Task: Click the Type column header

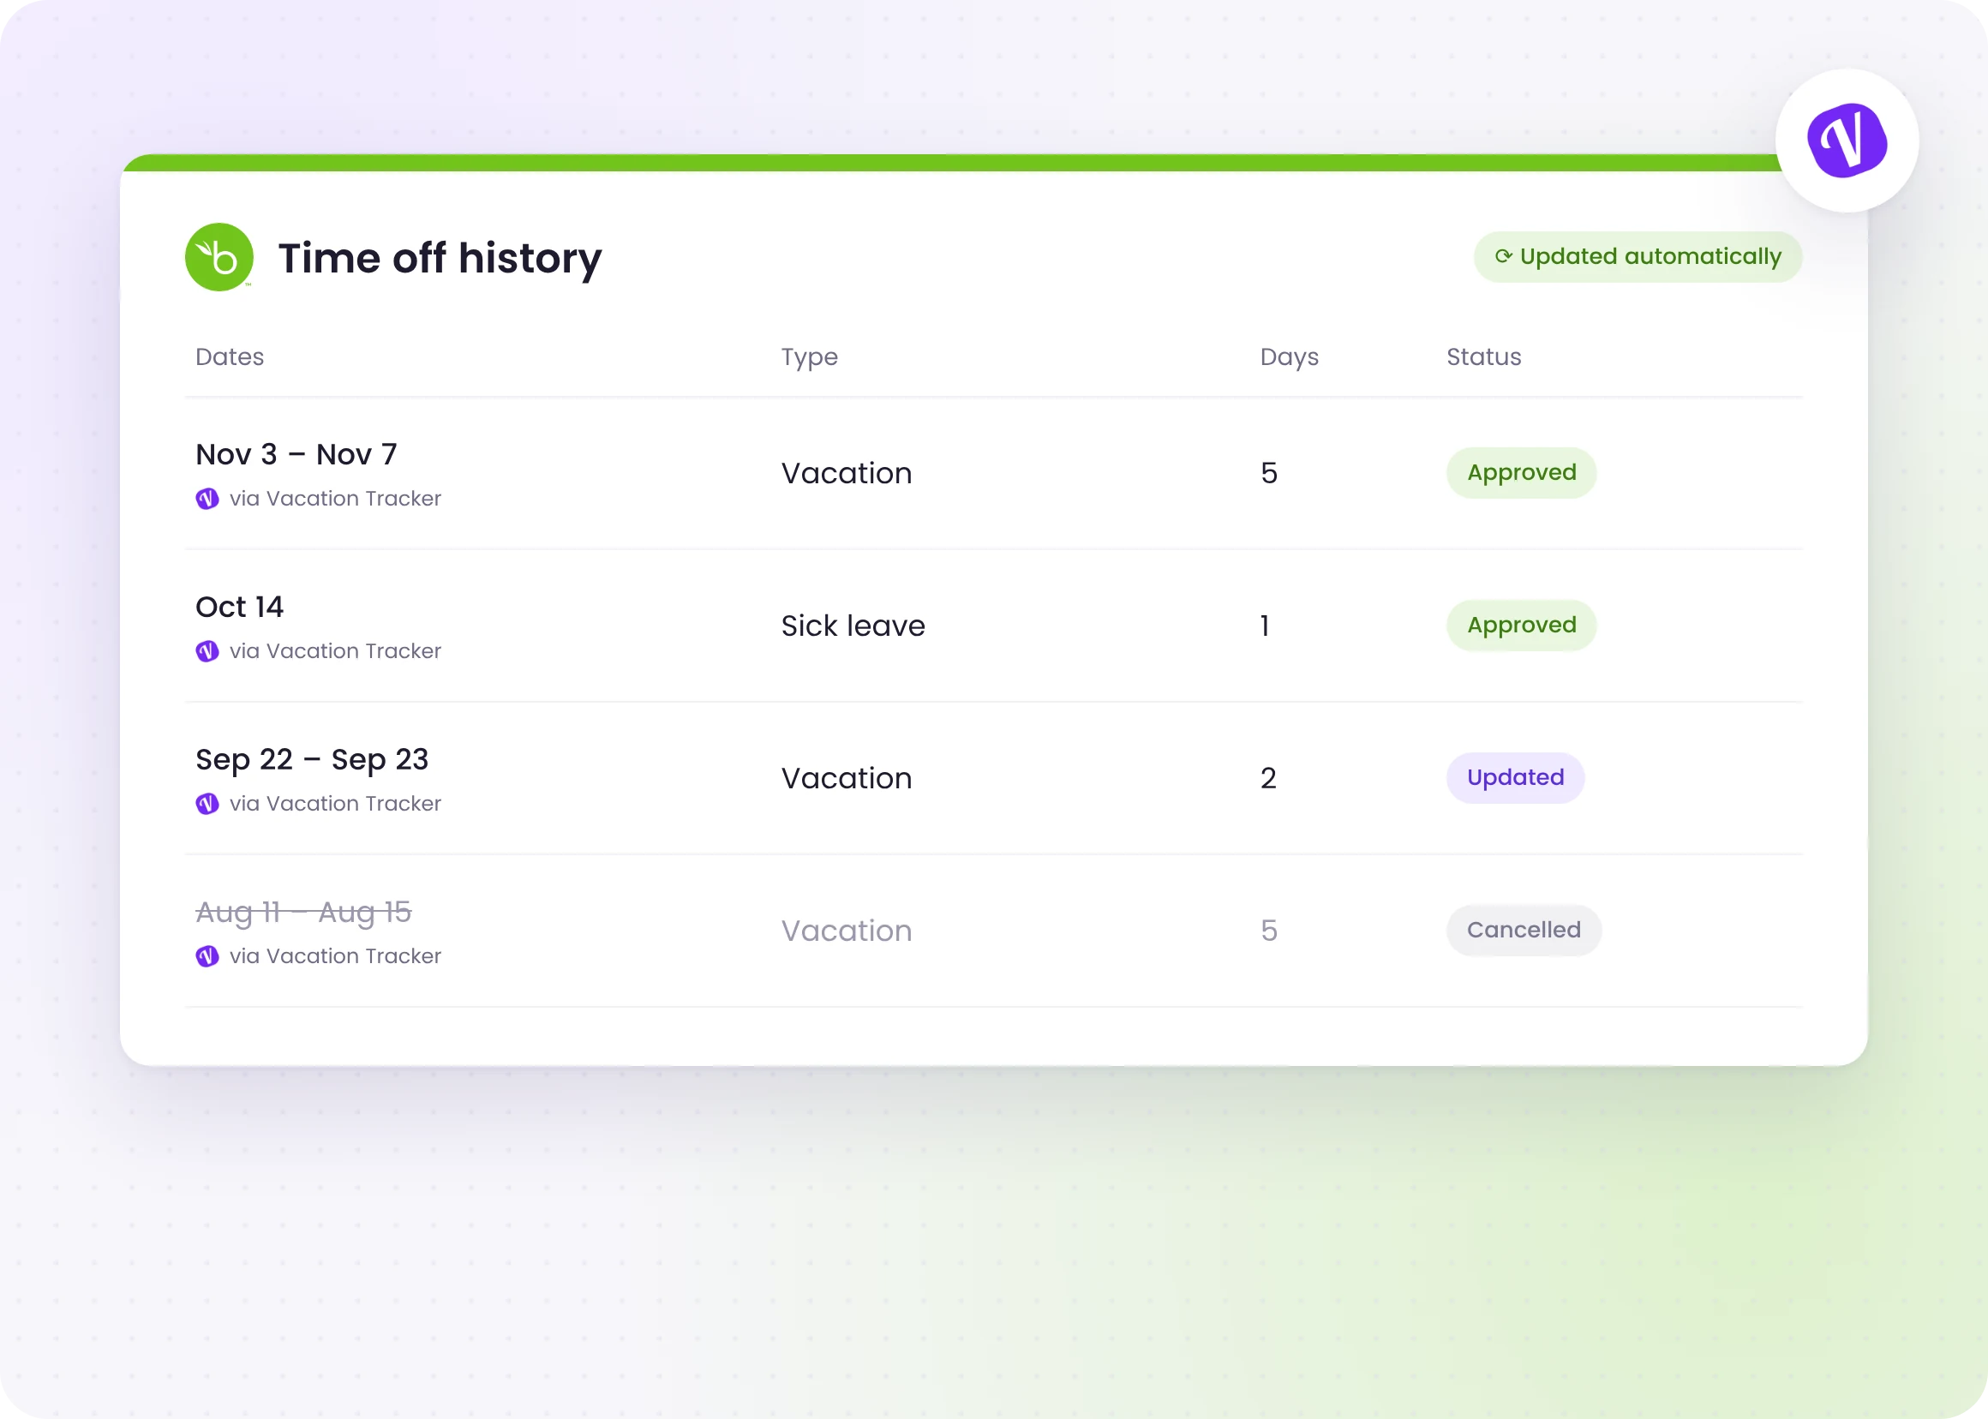Action: tap(809, 357)
